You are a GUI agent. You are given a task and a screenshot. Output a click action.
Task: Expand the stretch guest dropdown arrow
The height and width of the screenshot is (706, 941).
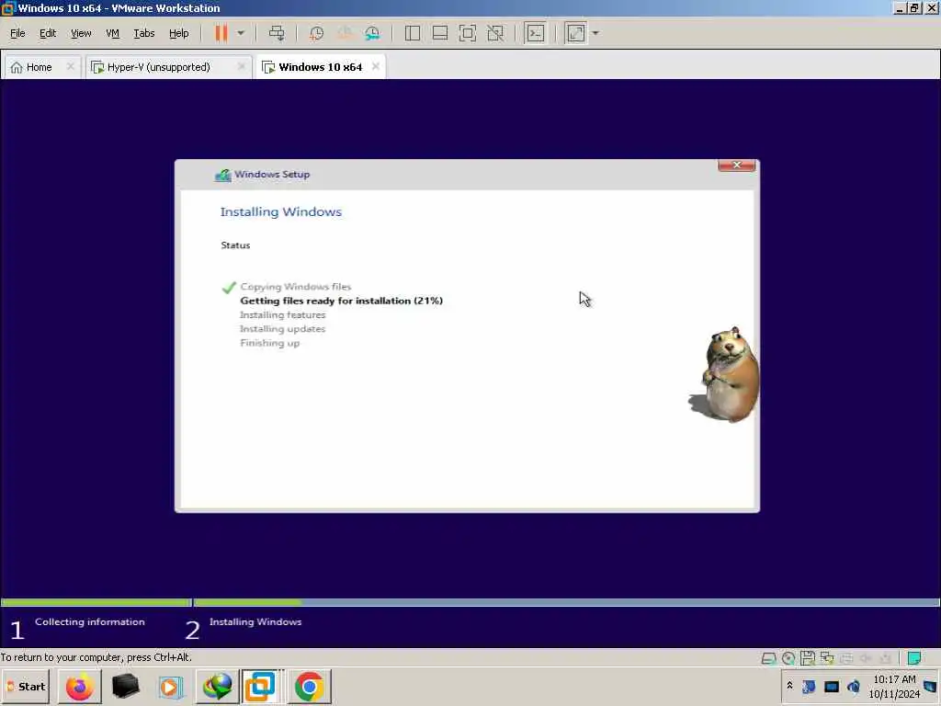(x=595, y=33)
